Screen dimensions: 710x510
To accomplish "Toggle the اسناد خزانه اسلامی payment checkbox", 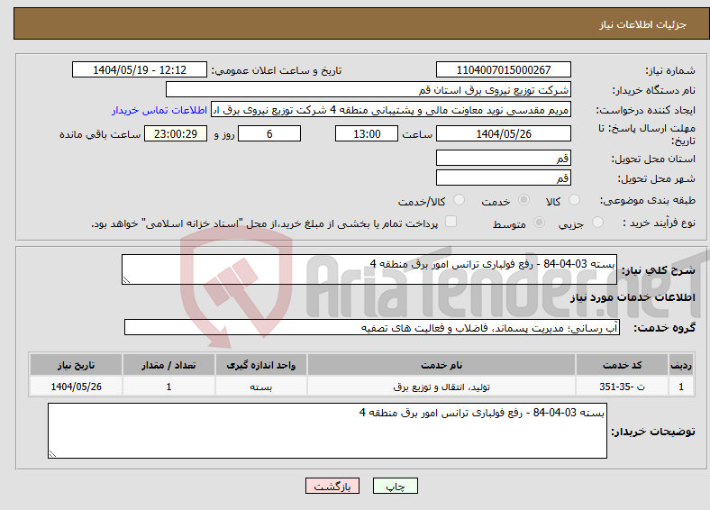I will click(x=451, y=222).
